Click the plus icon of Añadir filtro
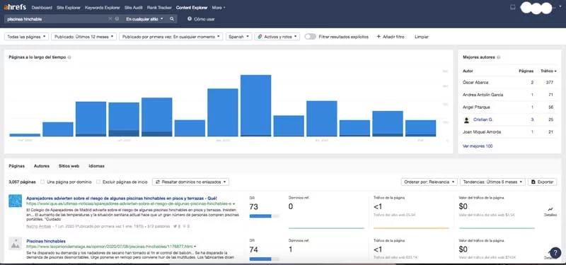 [379, 37]
